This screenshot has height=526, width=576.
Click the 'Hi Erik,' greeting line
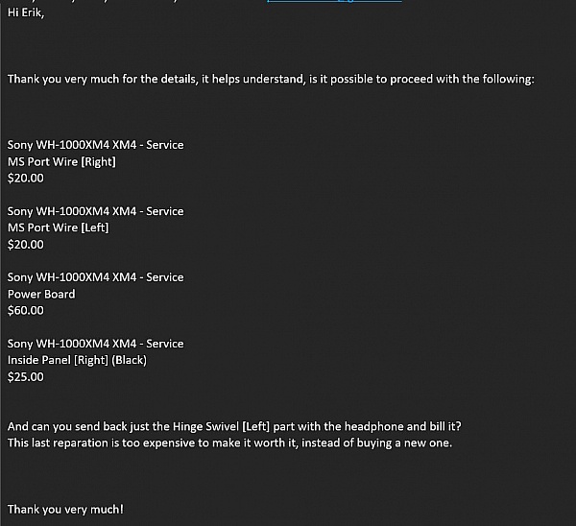[26, 12]
